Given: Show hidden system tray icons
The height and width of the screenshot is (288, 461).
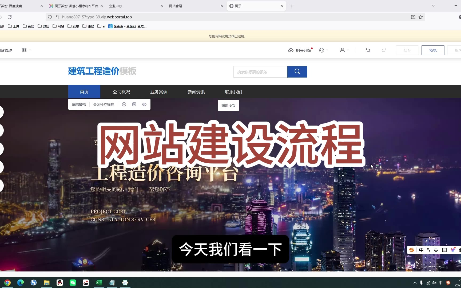Looking at the screenshot, I should pos(415,283).
